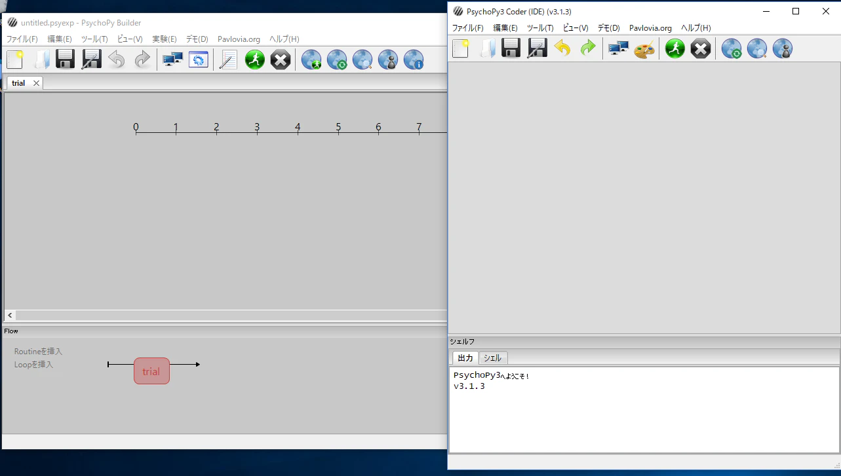This screenshot has height=476, width=841.
Task: Select the red trial box in Flow
Action: click(151, 371)
